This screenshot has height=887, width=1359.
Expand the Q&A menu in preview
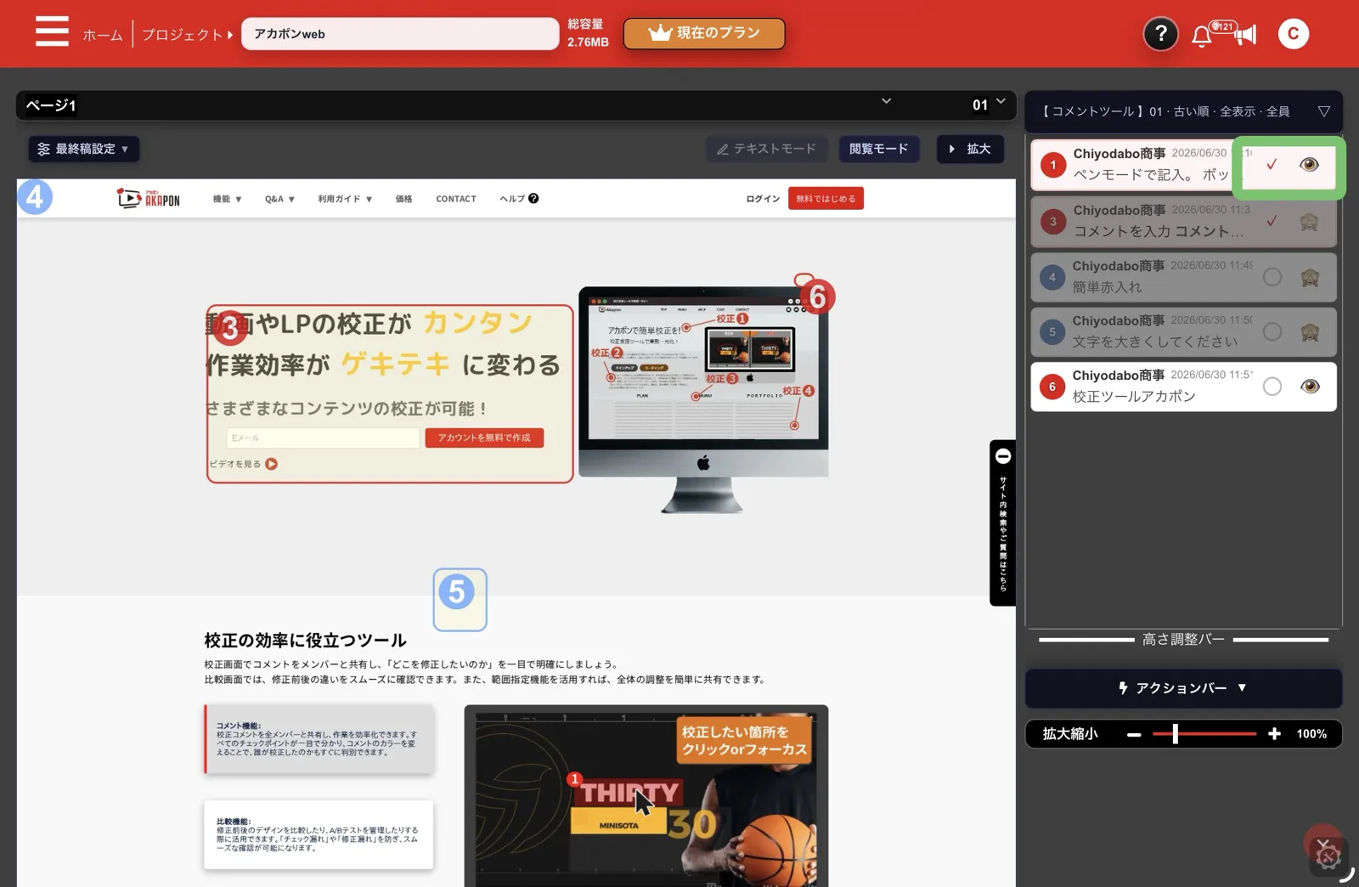tap(279, 199)
